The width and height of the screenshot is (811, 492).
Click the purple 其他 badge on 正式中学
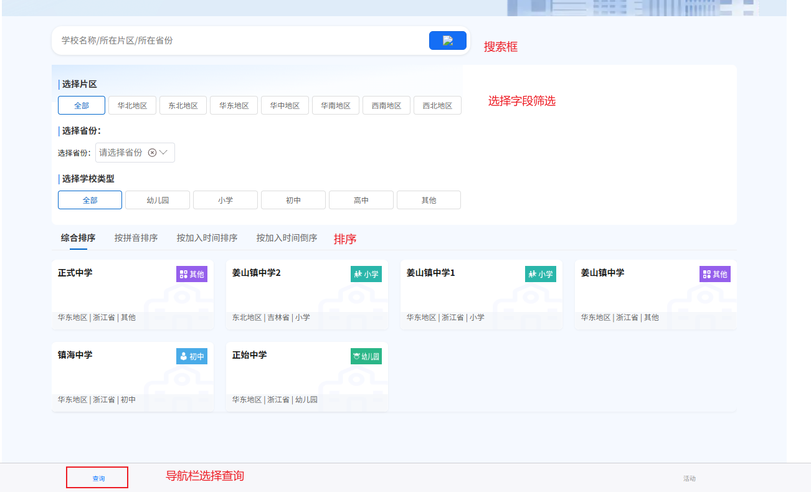pyautogui.click(x=191, y=274)
